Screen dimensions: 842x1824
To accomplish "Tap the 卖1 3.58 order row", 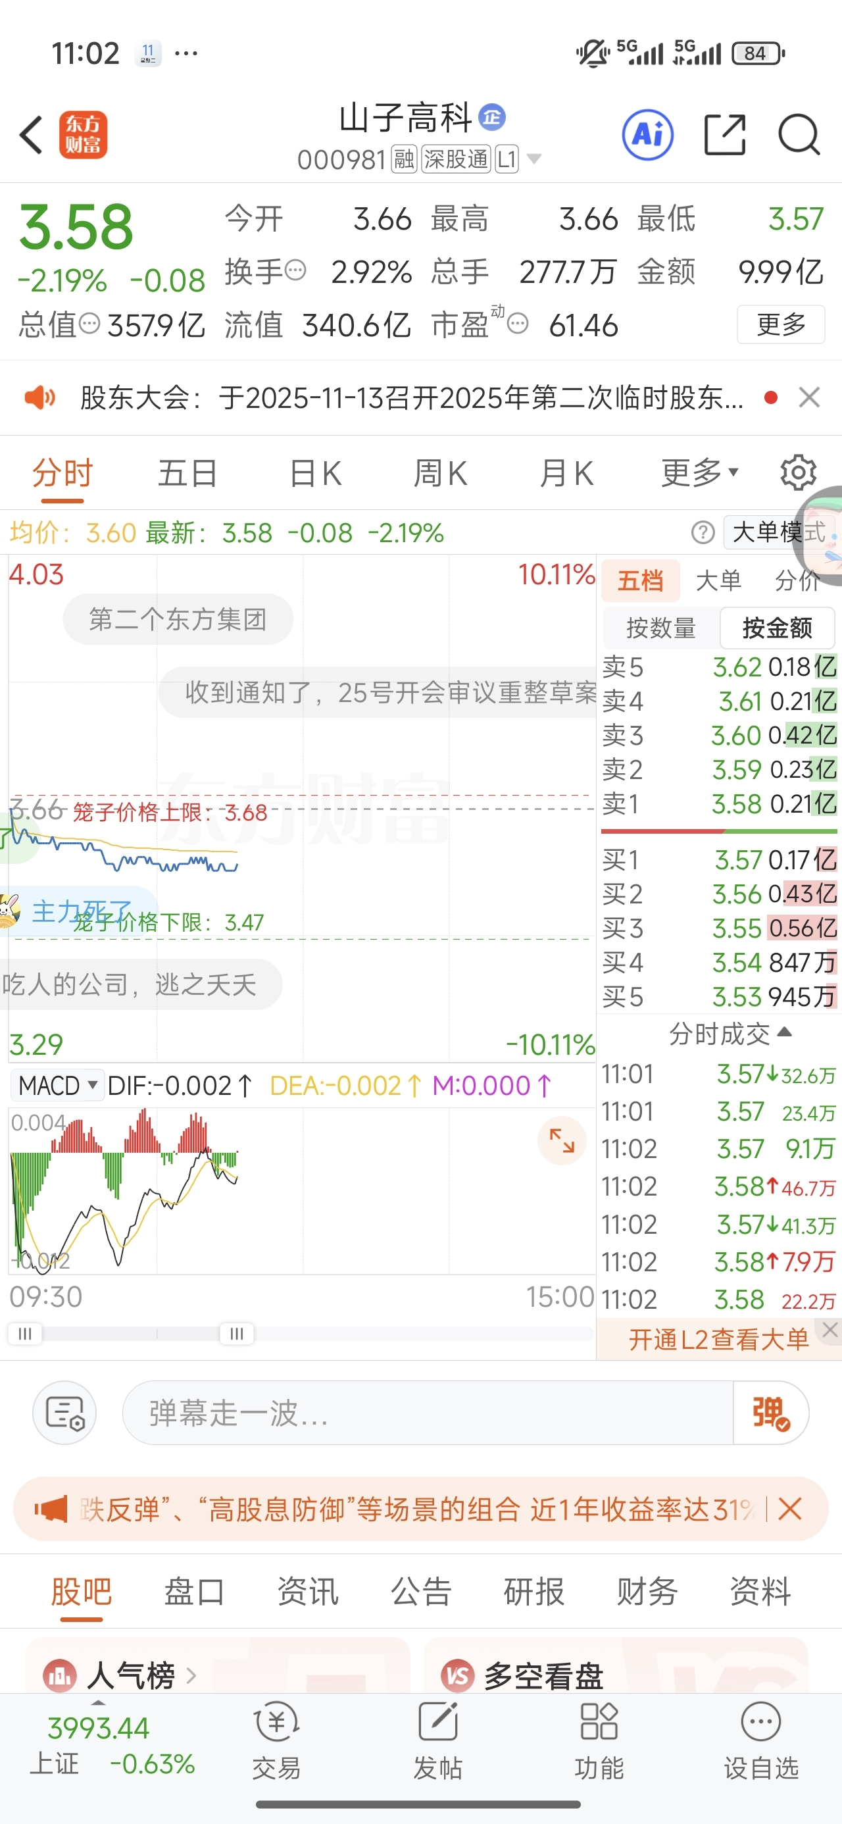I will 719,803.
